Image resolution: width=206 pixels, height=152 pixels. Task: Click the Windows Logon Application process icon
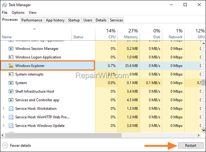tap(11, 57)
